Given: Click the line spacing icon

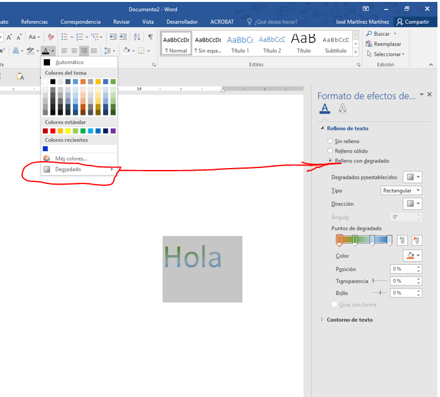Looking at the screenshot, I should click(x=108, y=51).
